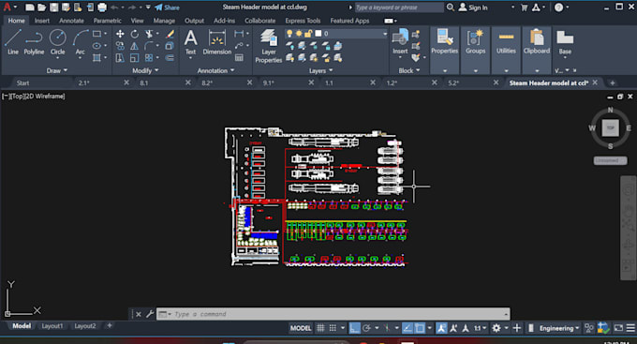The width and height of the screenshot is (637, 344).
Task: Click the 2D Wireframe visual style label
Action: [45, 97]
